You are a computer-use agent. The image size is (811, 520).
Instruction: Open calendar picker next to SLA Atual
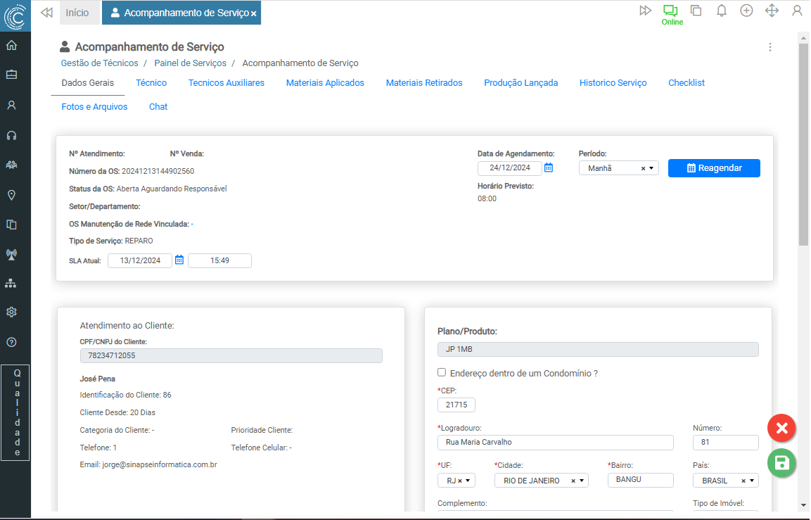tap(179, 260)
